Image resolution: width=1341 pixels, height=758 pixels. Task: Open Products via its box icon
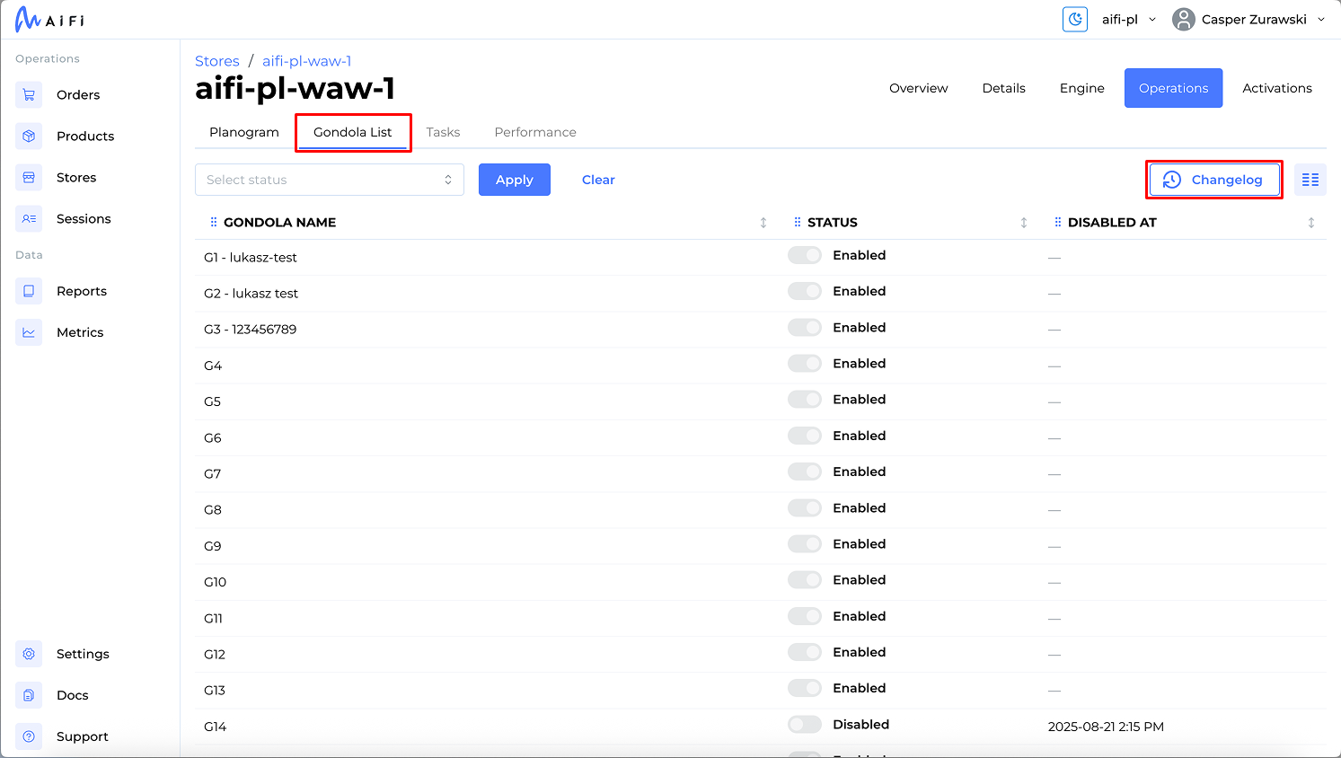pyautogui.click(x=29, y=137)
